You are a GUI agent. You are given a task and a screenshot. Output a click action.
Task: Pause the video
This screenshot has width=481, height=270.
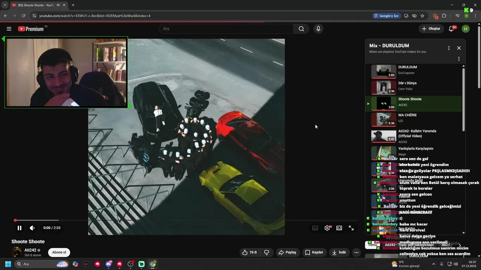coord(20,228)
